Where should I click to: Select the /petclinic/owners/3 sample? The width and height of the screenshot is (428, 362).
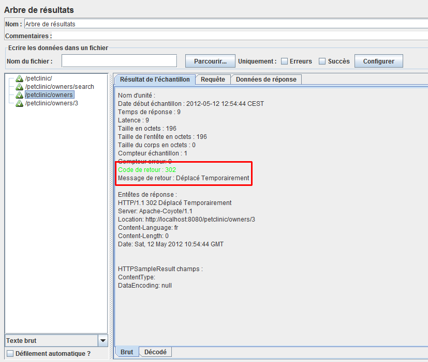pyautogui.click(x=51, y=103)
